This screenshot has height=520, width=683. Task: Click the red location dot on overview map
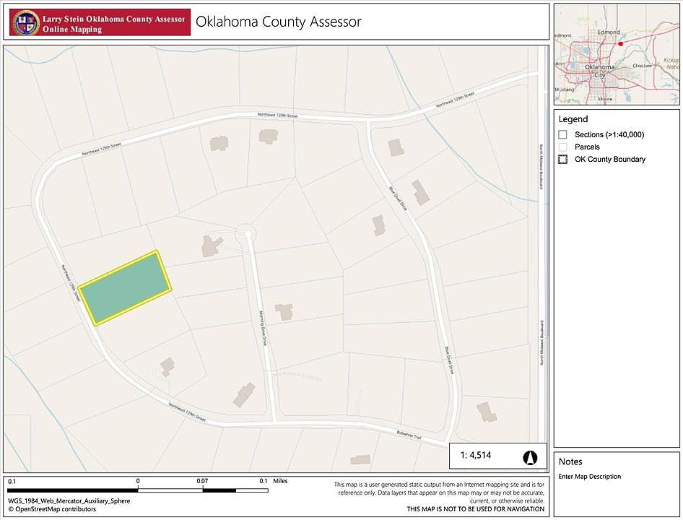click(620, 43)
